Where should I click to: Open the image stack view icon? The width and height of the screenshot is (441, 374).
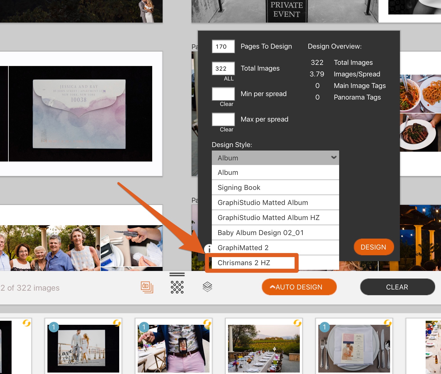(147, 287)
